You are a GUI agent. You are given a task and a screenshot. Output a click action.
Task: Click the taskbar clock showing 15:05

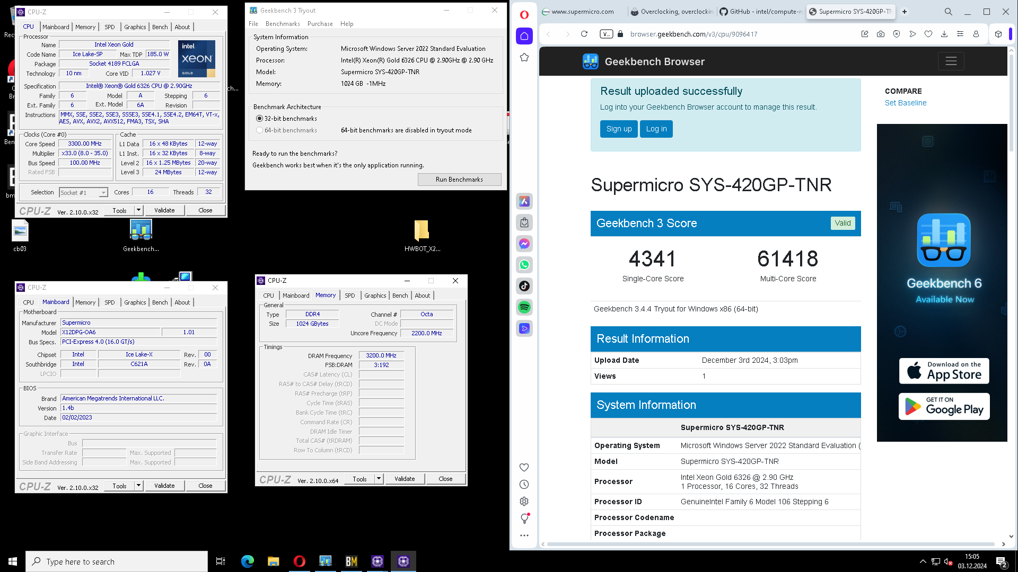972,561
